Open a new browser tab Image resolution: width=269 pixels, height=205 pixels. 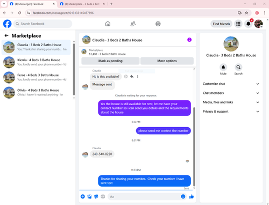(x=111, y=4)
